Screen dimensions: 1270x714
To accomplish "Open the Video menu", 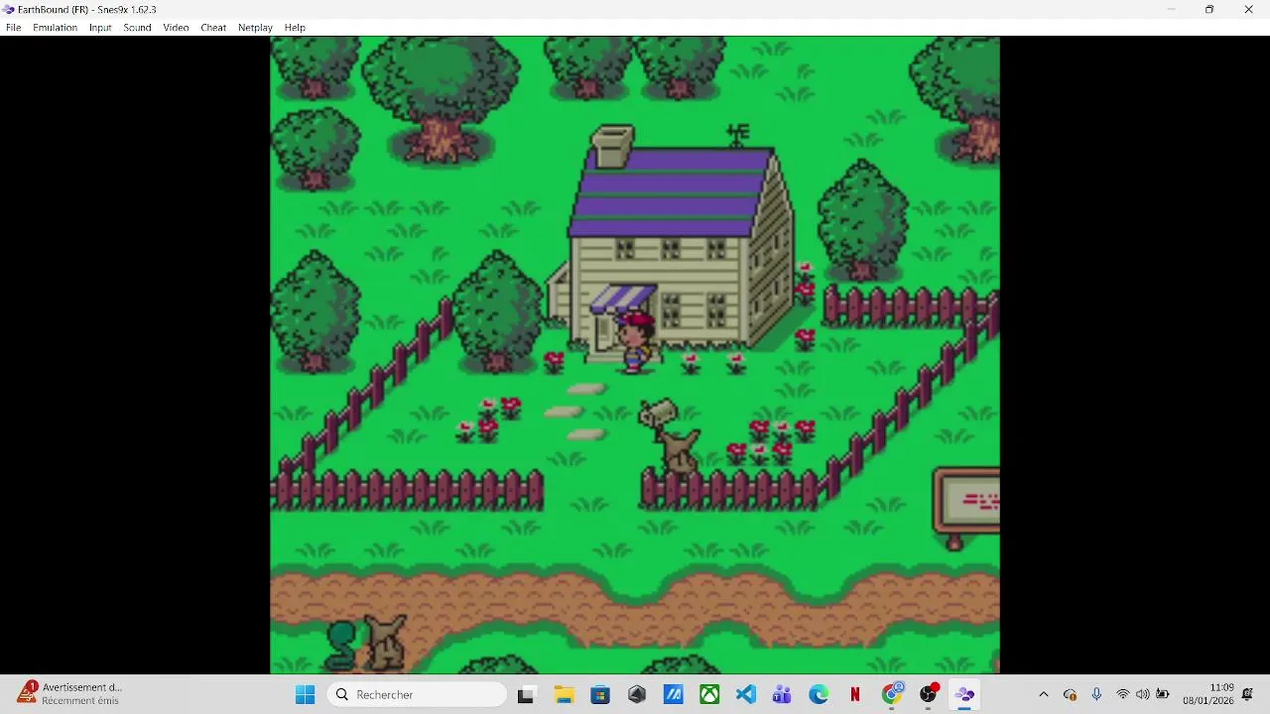I will click(176, 28).
